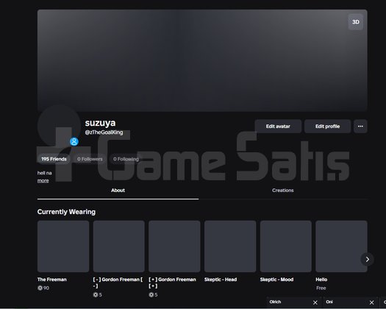Image resolution: width=386 pixels, height=309 pixels.
Task: Click the blue presence status icon on avatar
Action: tap(74, 142)
